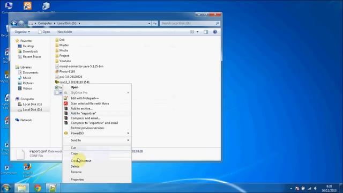Click the network signal tray icon

[x=309, y=188]
